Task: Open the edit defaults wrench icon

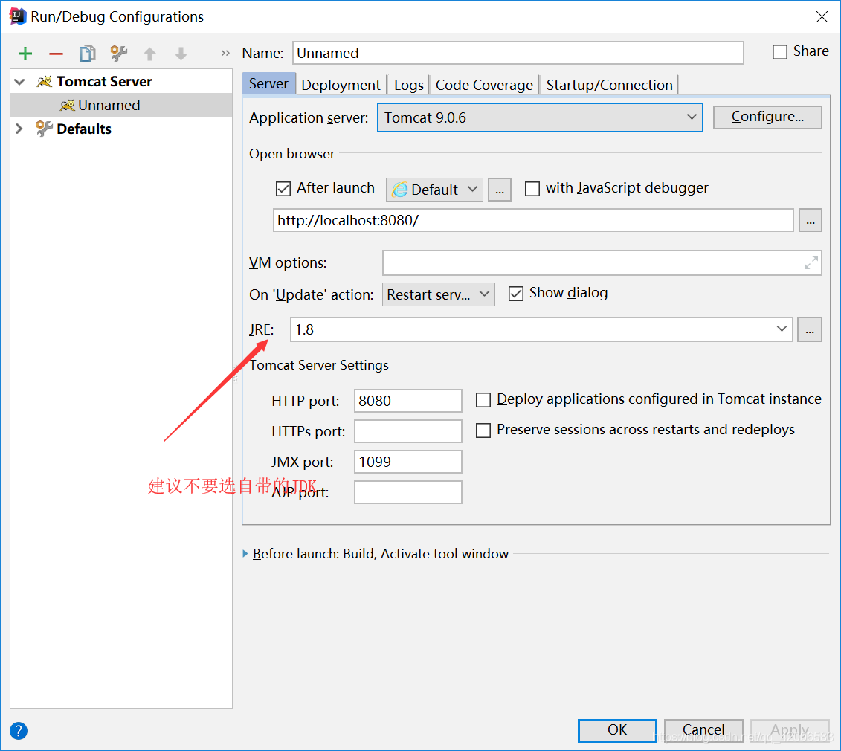Action: 118,53
